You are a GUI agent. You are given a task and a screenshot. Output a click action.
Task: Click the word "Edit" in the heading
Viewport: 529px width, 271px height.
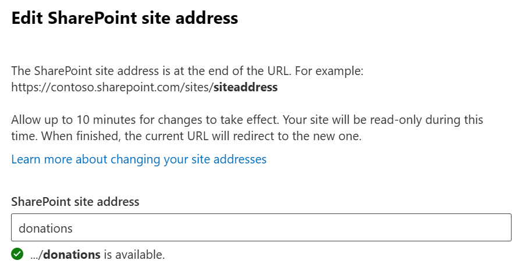click(27, 18)
